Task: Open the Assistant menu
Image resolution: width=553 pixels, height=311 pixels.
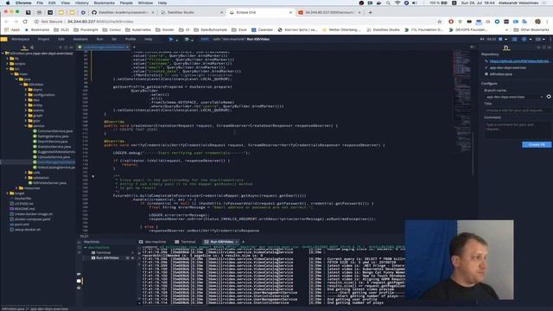Action: pyautogui.click(x=80, y=39)
